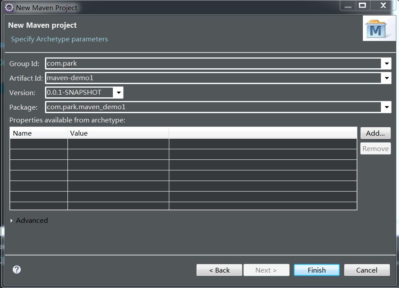
Task: Minimize the New Maven Project dialog
Action: (348, 5)
